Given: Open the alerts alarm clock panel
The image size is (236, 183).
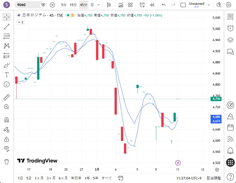Looking at the screenshot, I should (x=230, y=28).
